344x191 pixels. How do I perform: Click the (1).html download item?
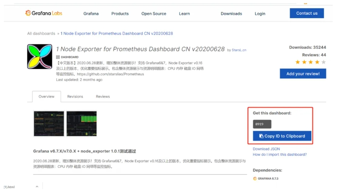coord(9,187)
